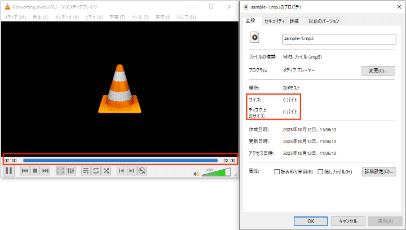Image resolution: width=406 pixels, height=230 pixels.
Task: Click the D:¥テスト location text
Action: 292,88
